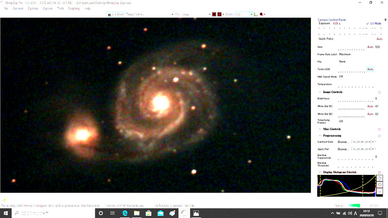Open the Windows Start menu
The height and width of the screenshot is (218, 388).
[x=6, y=213]
